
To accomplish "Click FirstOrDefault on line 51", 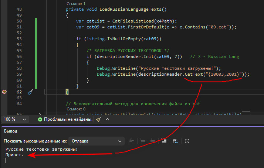I will pos(146,27).
